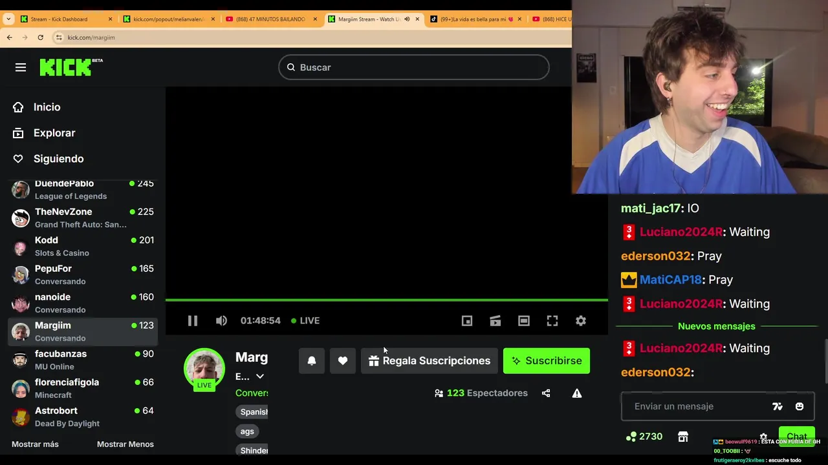Open the hamburger sidebar menu
The height and width of the screenshot is (465, 828).
pos(21,67)
